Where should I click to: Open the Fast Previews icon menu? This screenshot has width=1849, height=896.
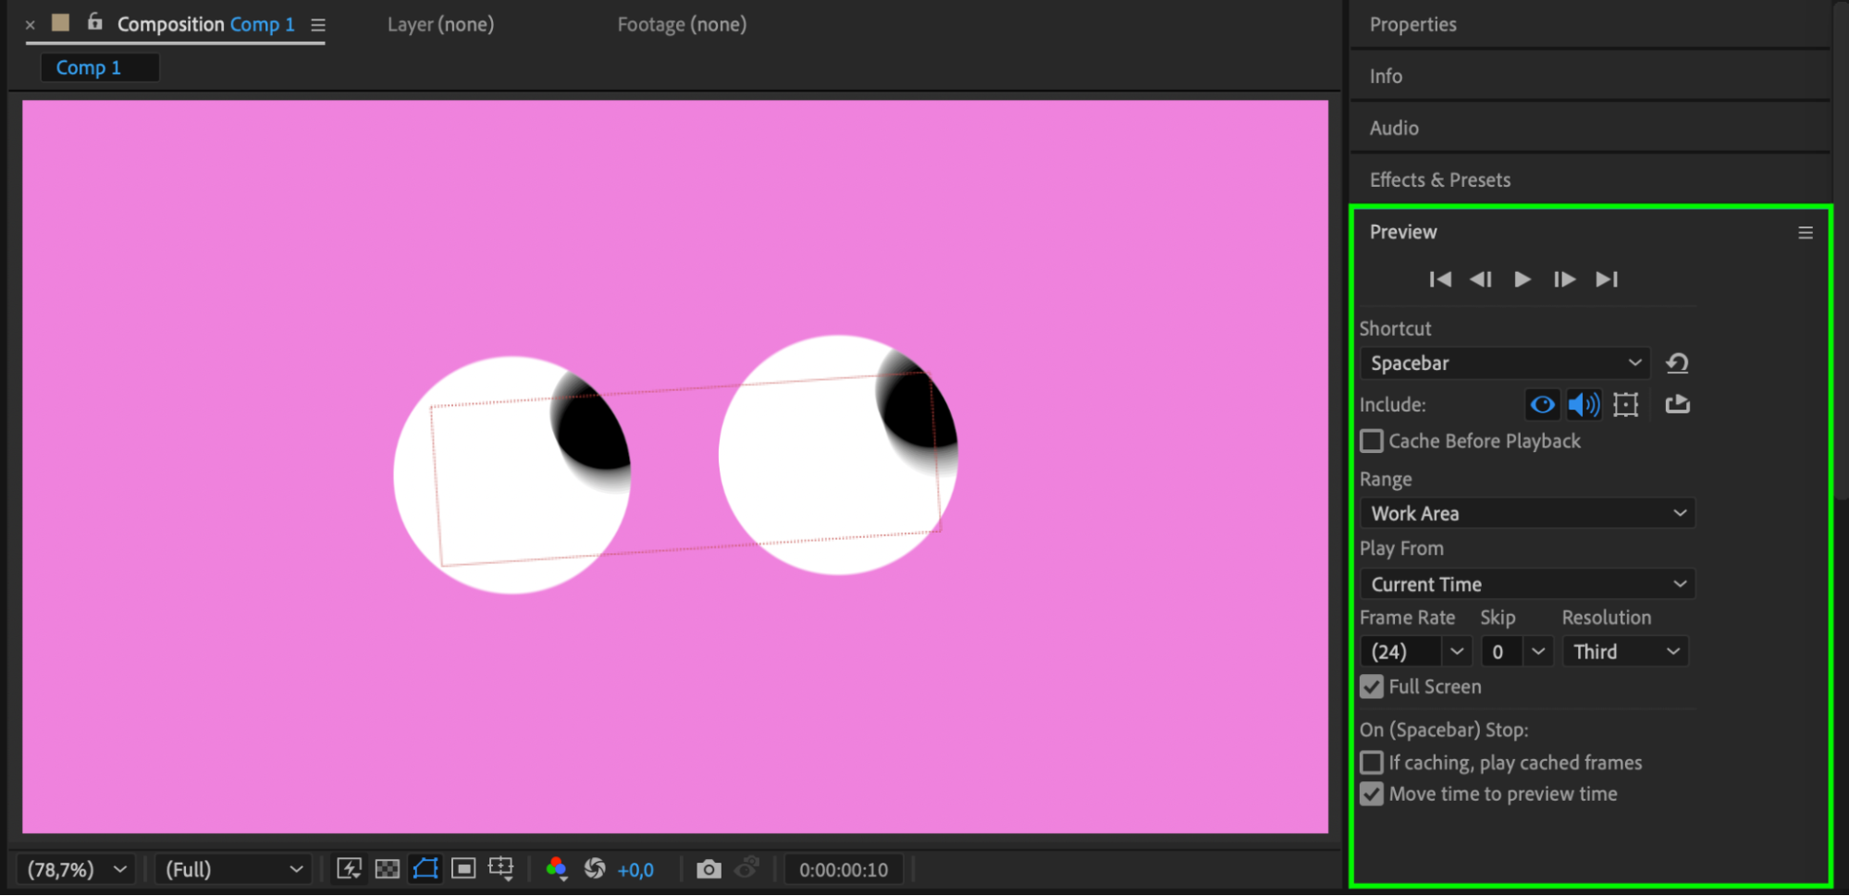point(349,869)
